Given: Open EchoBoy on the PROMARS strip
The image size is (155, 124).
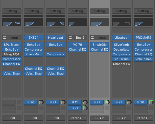Looking at the screenshot, I should click(143, 45).
